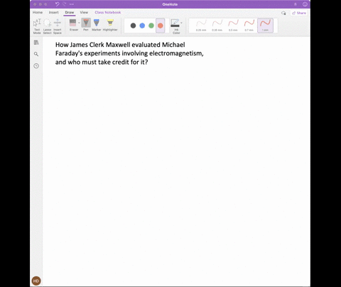
Task: Open the HD account avatar
Action: click(36, 281)
